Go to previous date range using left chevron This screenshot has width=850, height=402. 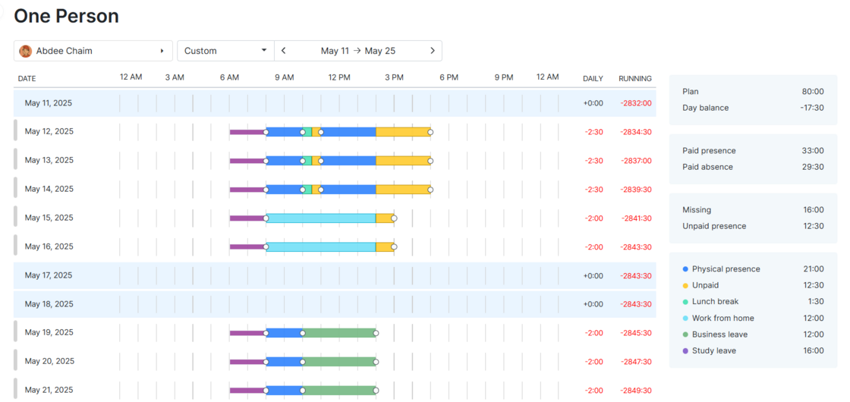click(284, 51)
